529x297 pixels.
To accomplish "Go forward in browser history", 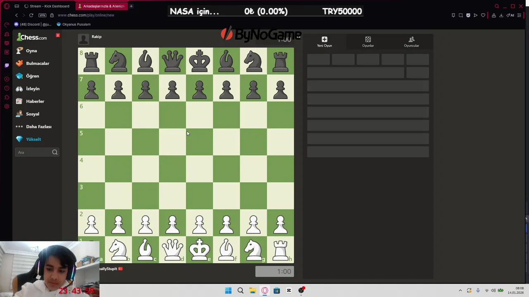I will tap(23, 15).
